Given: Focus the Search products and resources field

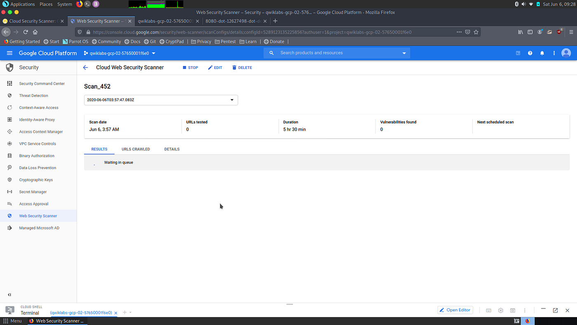Looking at the screenshot, I should pos(330,53).
